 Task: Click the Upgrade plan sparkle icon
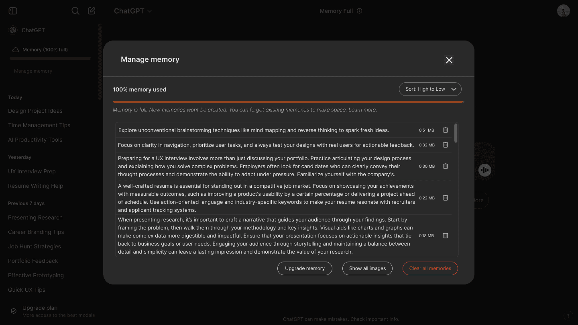click(x=14, y=311)
